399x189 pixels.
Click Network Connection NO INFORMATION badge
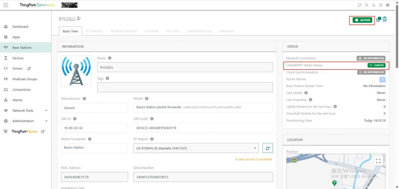coord(371,58)
